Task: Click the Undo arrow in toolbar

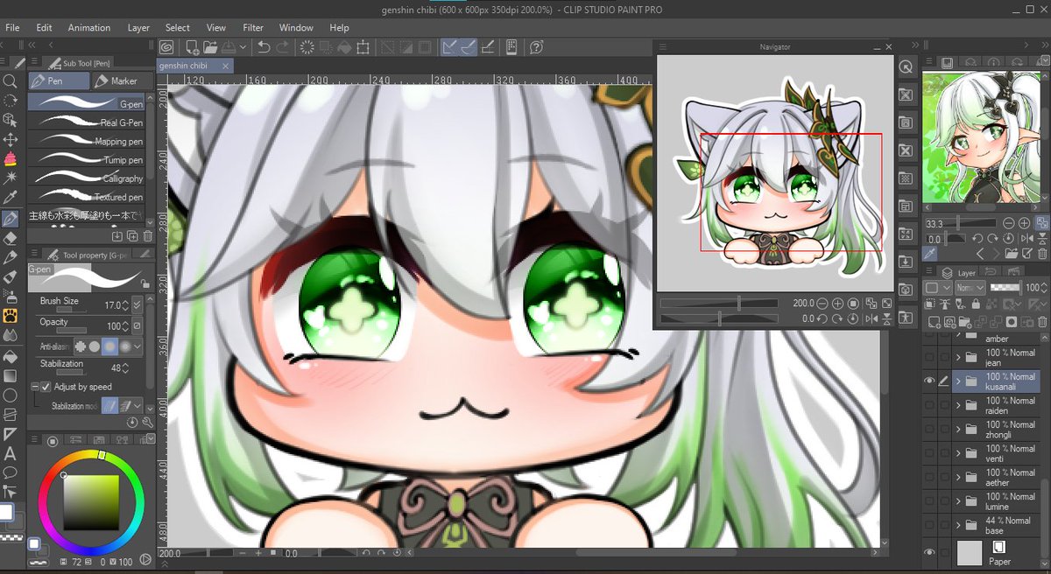Action: pos(264,47)
